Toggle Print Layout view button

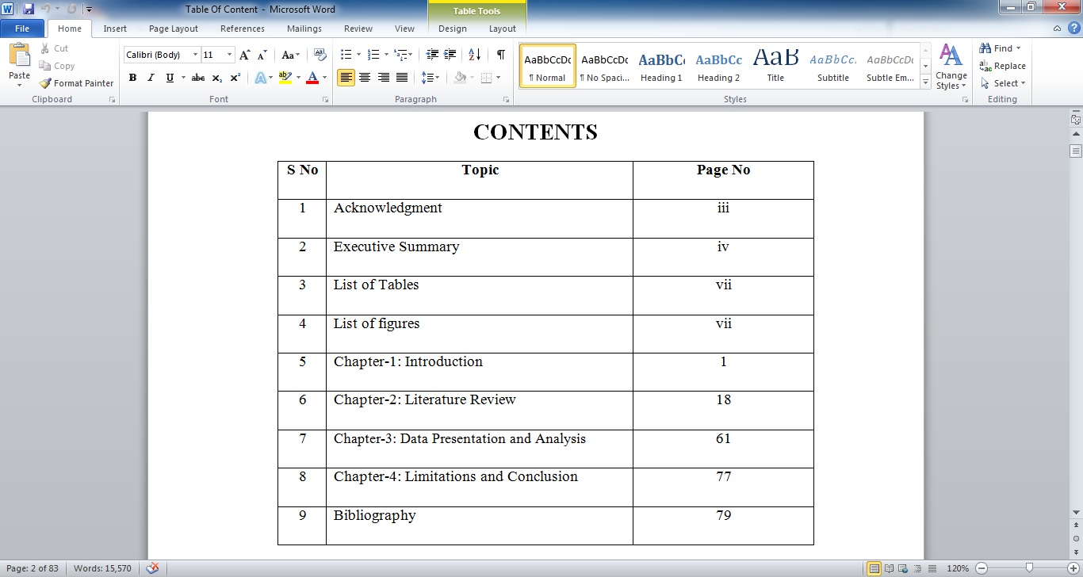pos(874,568)
